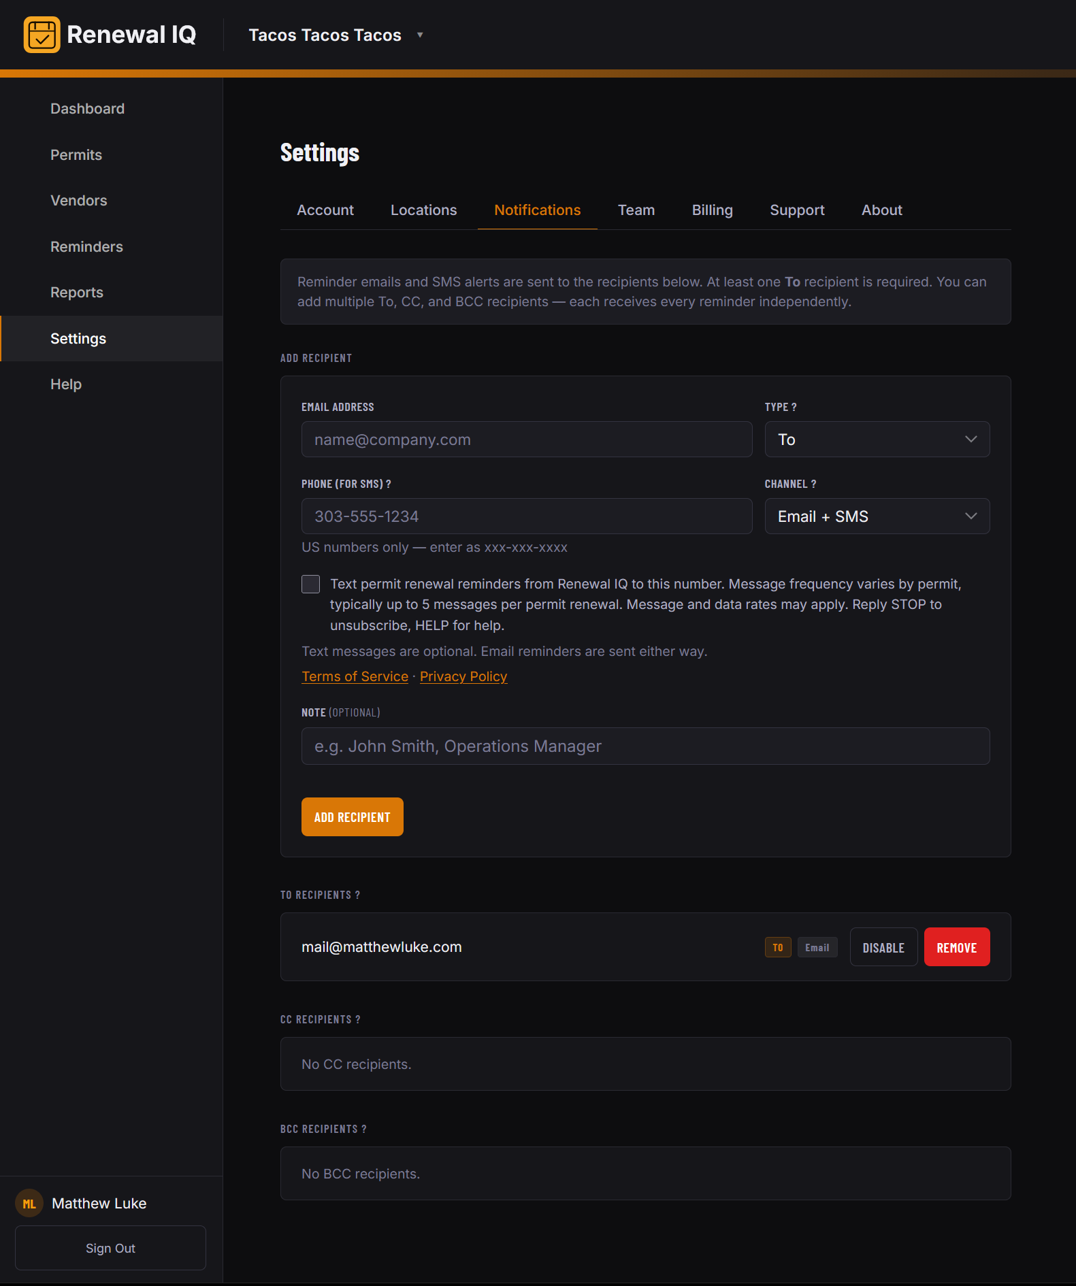
Task: Open the Billing tab
Action: (x=712, y=210)
